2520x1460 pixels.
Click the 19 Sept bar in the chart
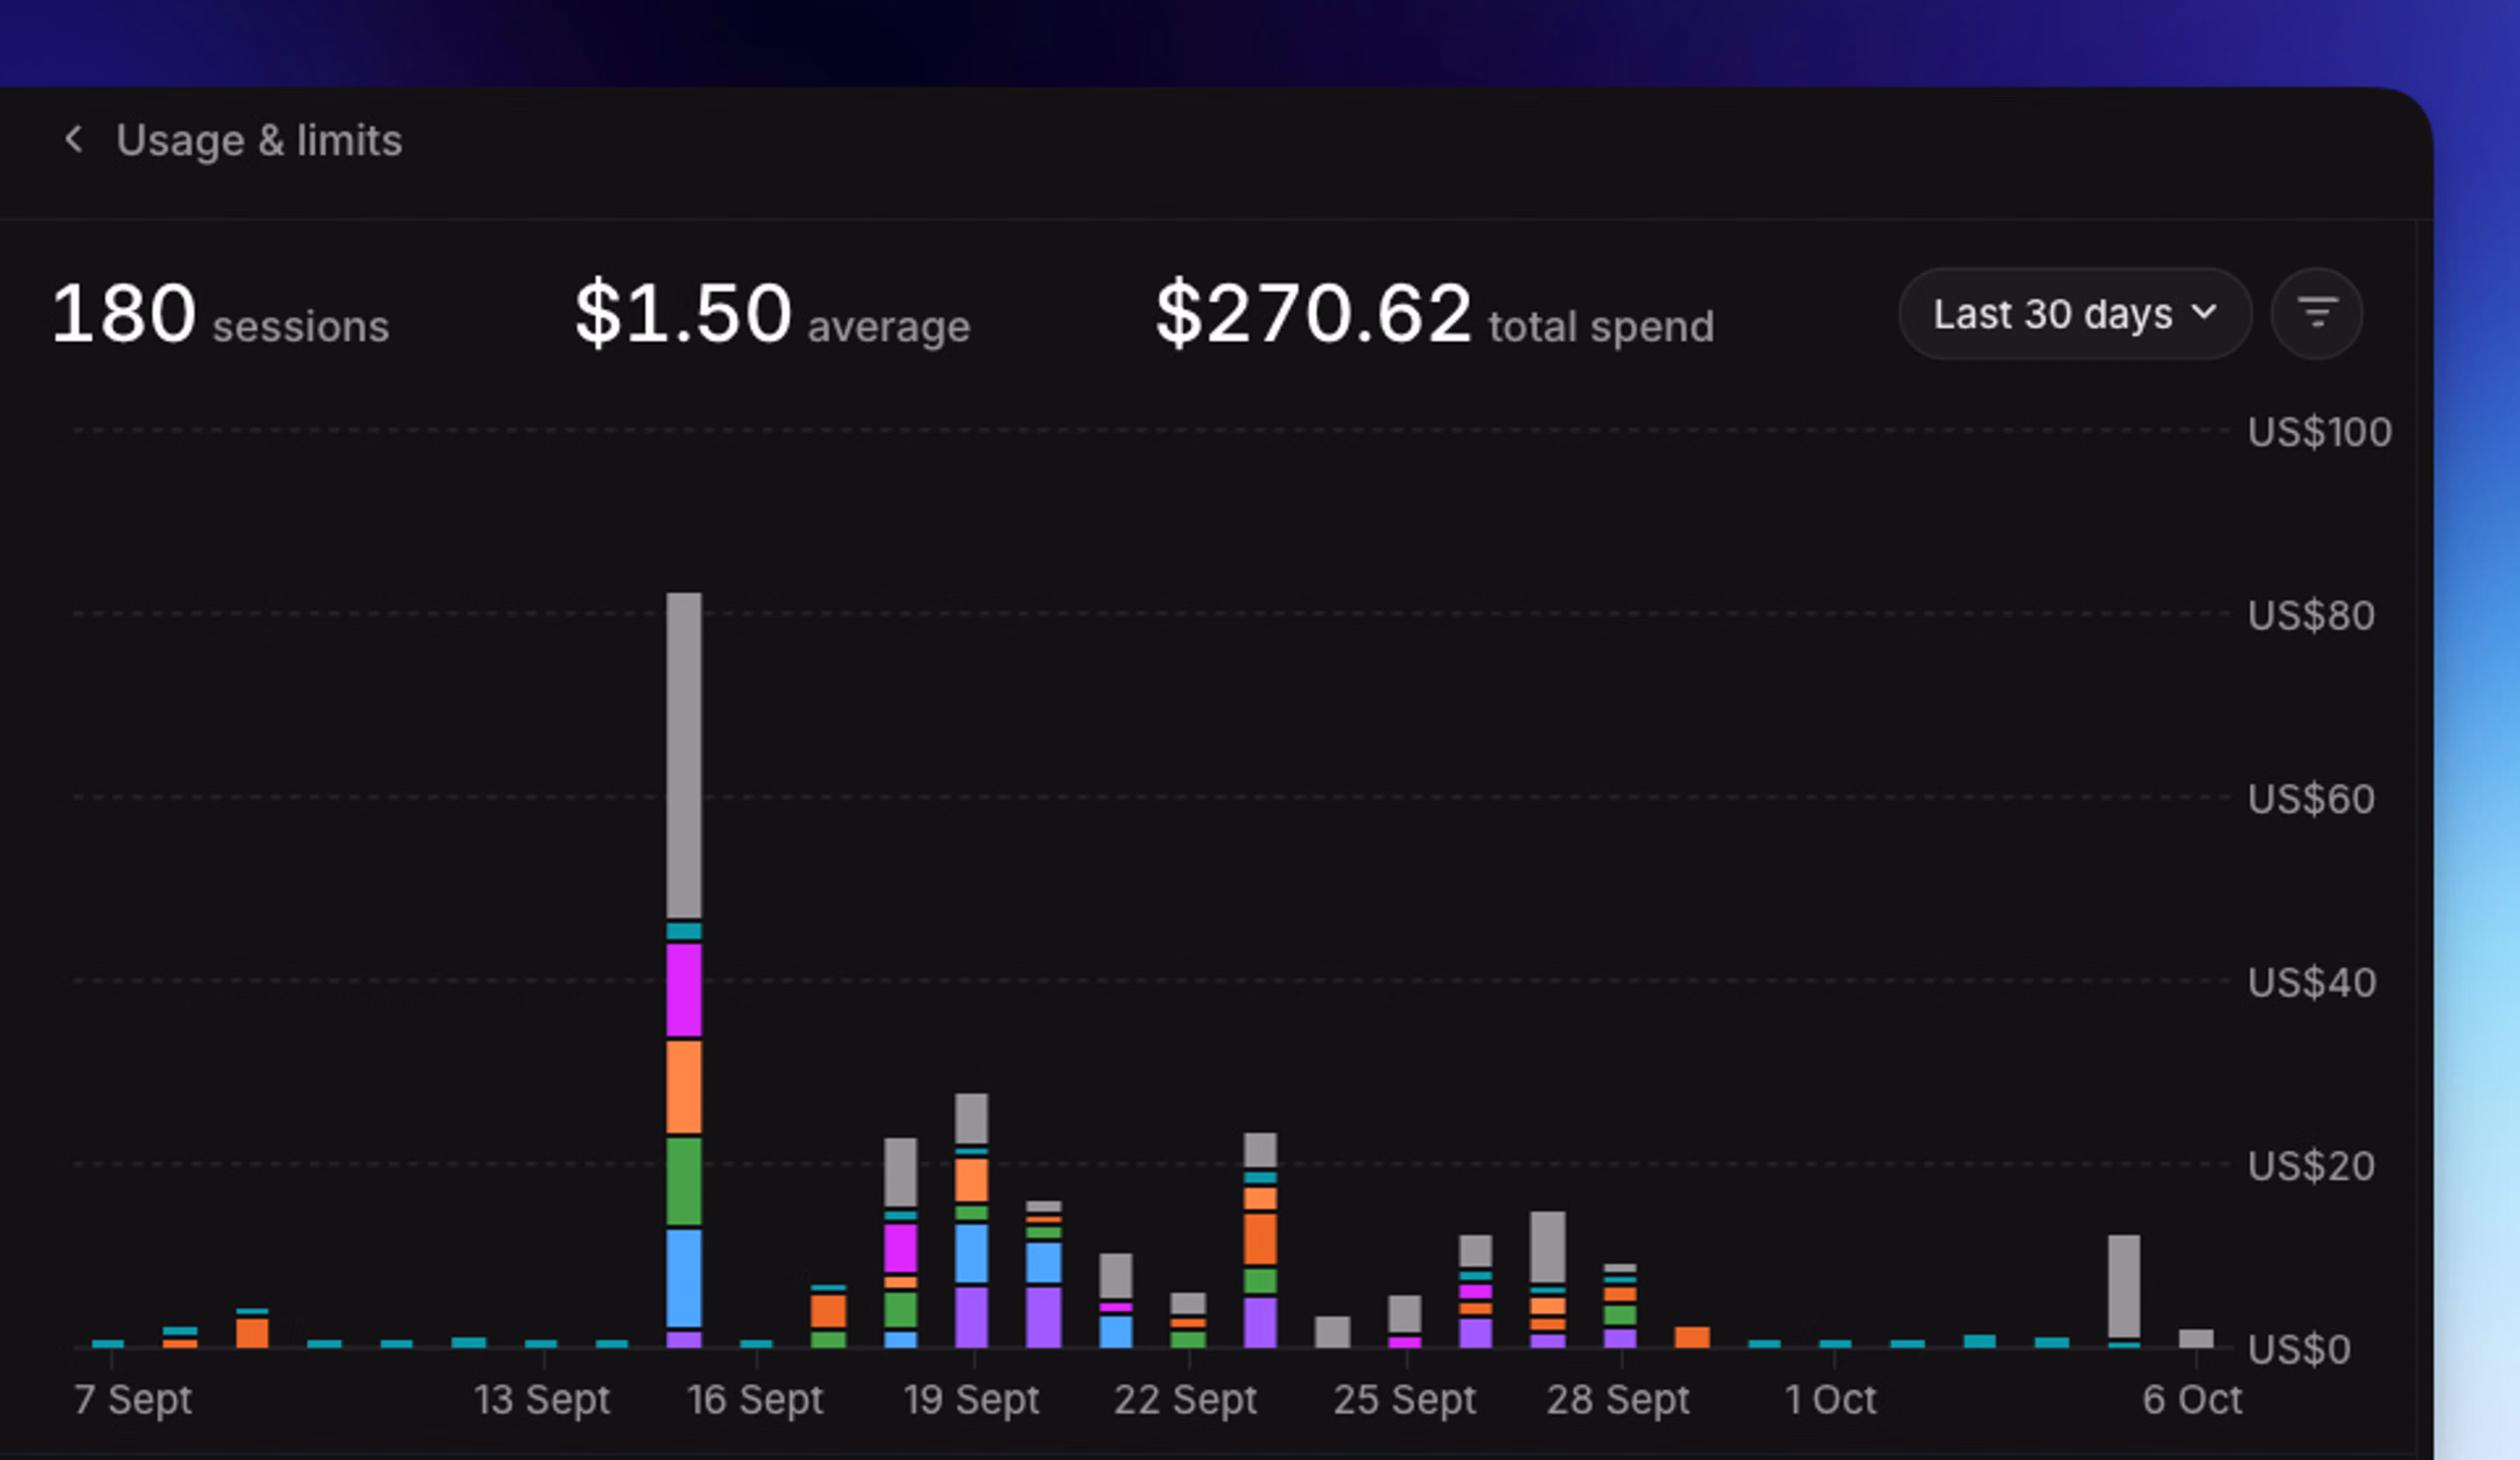click(972, 1220)
